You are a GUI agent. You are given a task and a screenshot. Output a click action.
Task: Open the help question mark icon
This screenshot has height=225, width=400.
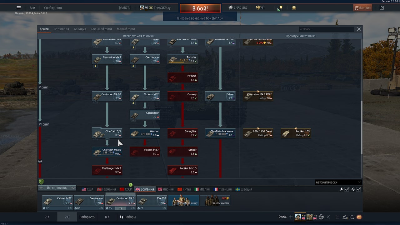point(382,8)
